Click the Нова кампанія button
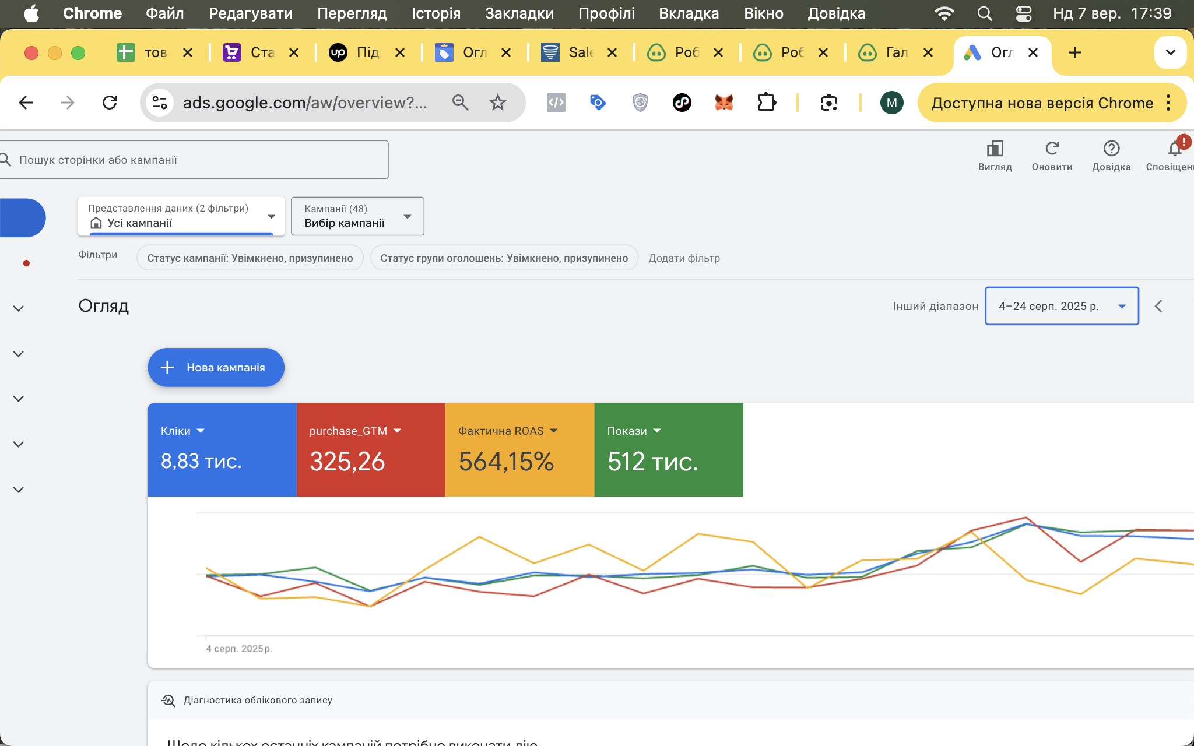The image size is (1194, 746). click(x=216, y=367)
